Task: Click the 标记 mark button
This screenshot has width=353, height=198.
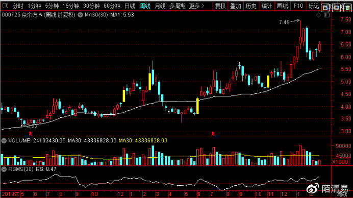Action: (313, 6)
